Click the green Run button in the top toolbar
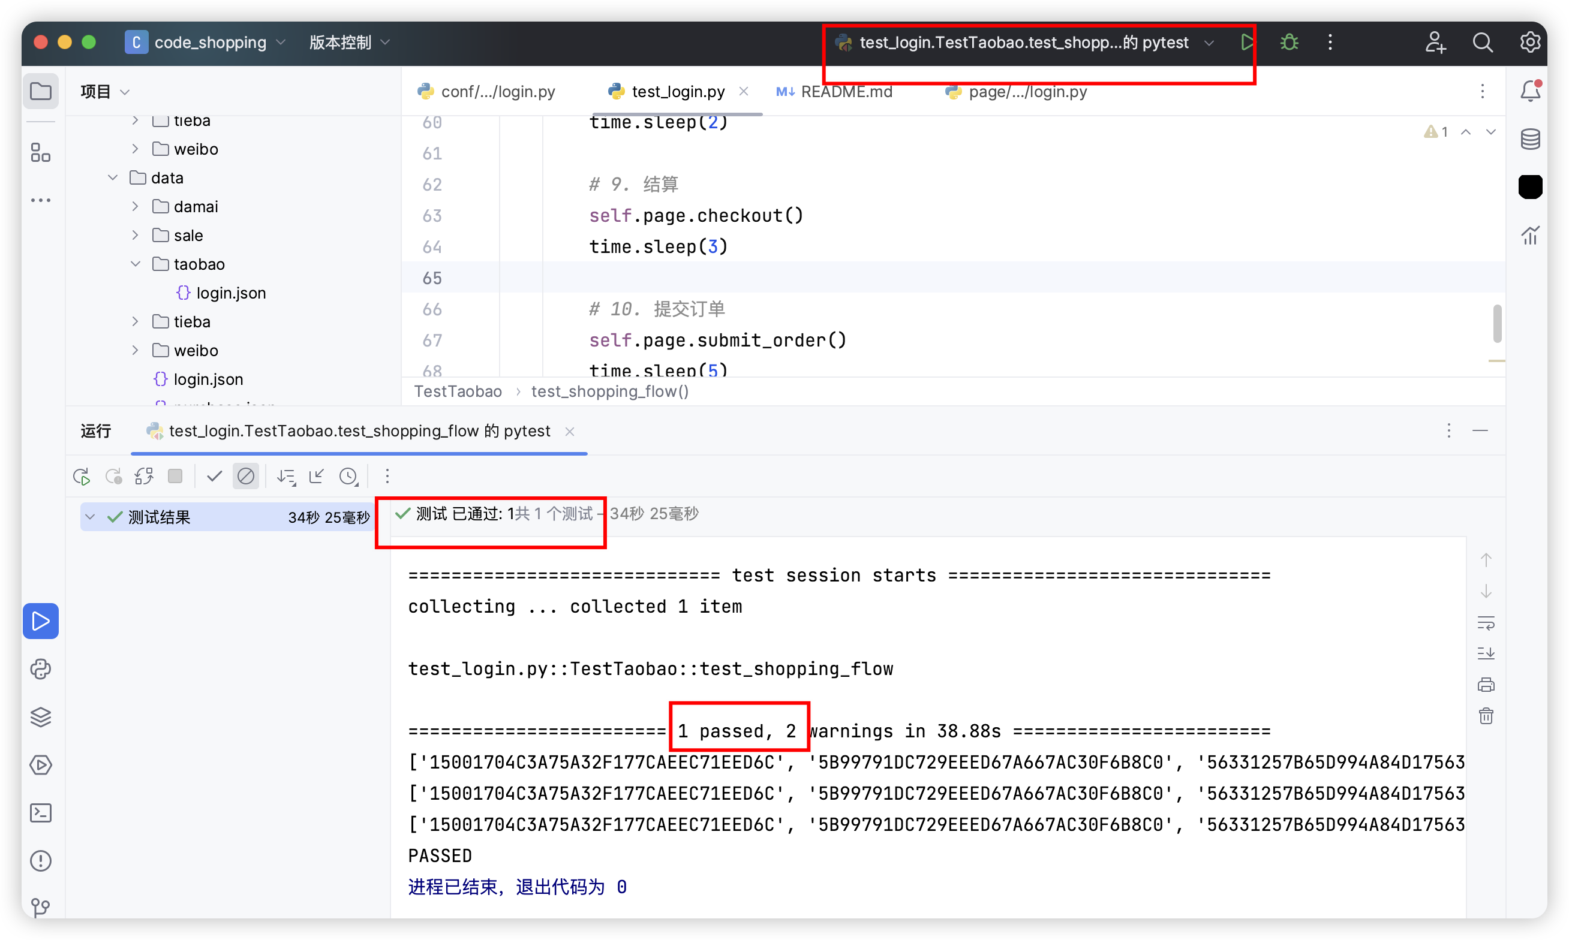Image resolution: width=1569 pixels, height=940 pixels. tap(1246, 43)
